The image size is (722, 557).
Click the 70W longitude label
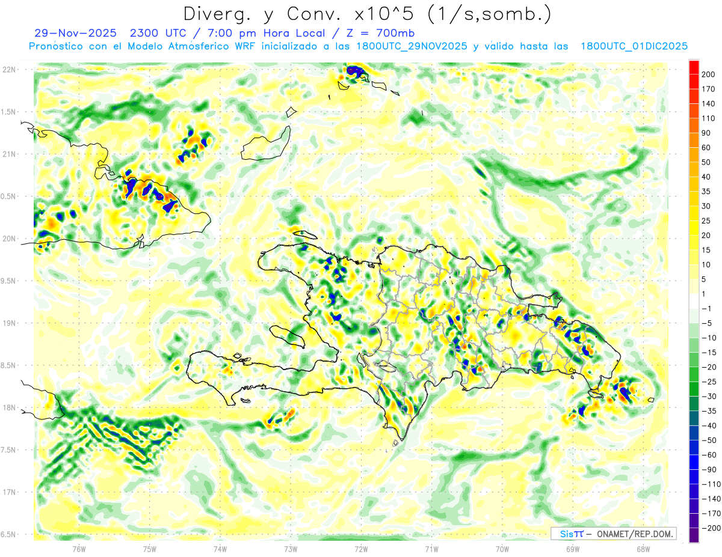(502, 549)
